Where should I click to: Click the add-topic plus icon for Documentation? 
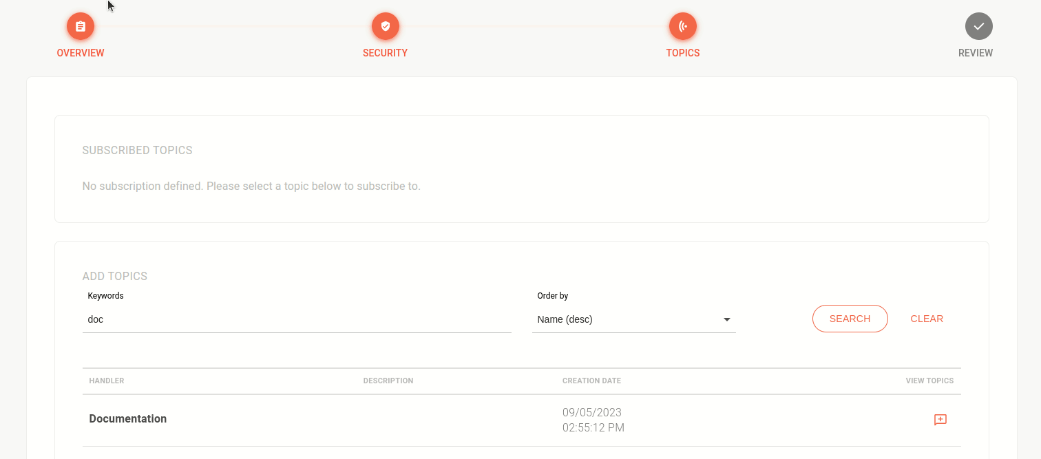tap(940, 419)
